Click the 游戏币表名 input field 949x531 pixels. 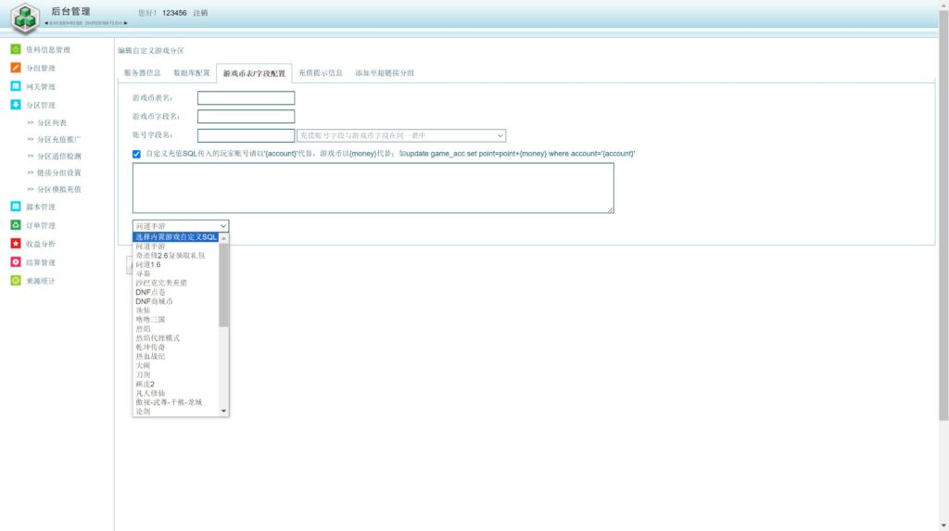click(x=246, y=98)
